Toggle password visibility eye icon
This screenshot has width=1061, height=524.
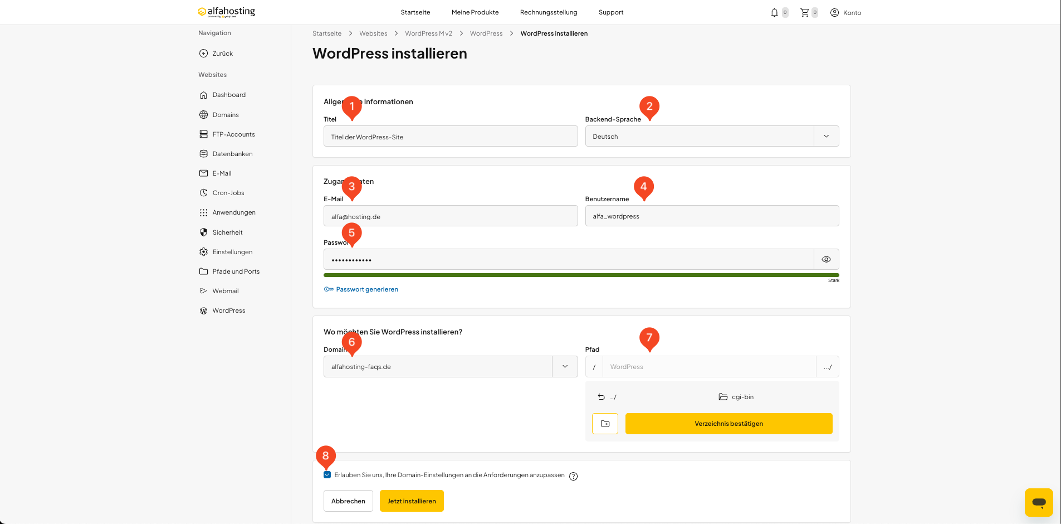pyautogui.click(x=827, y=259)
